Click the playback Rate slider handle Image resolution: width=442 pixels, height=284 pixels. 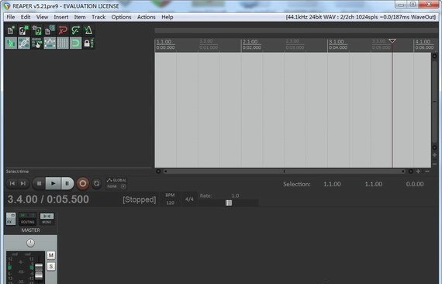[x=229, y=203]
